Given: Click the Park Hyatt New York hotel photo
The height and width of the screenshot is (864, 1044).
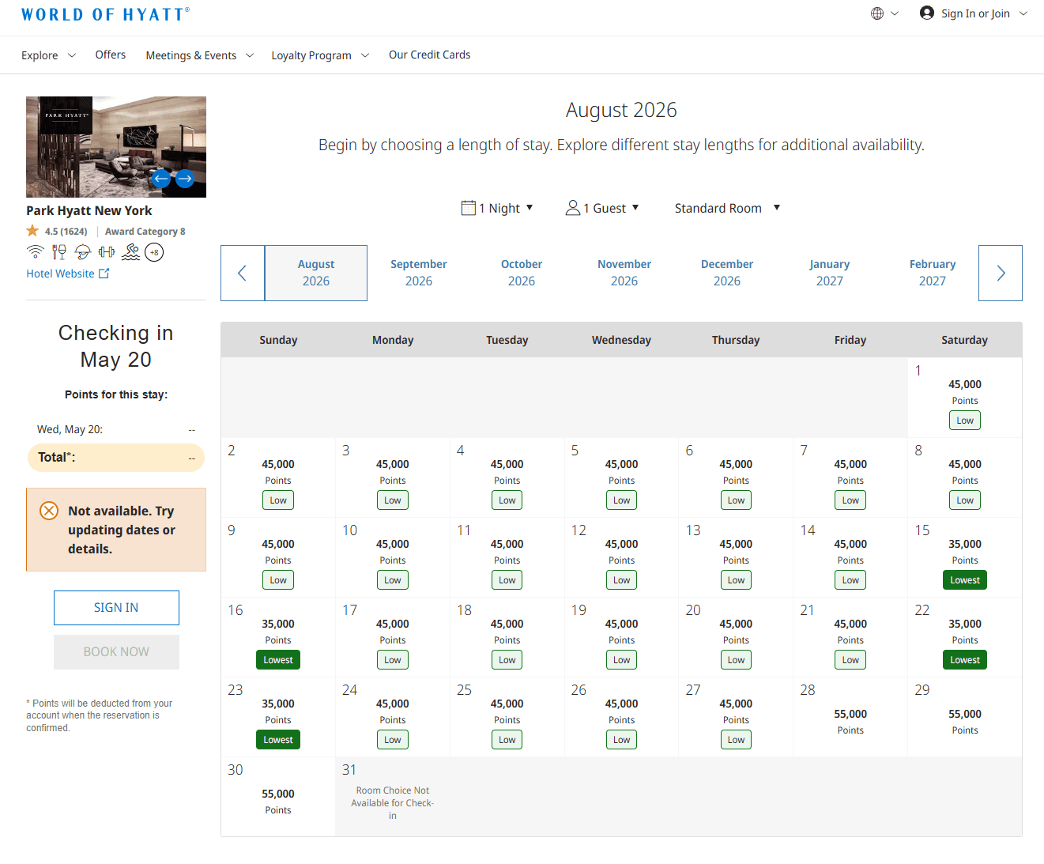Looking at the screenshot, I should [x=116, y=147].
